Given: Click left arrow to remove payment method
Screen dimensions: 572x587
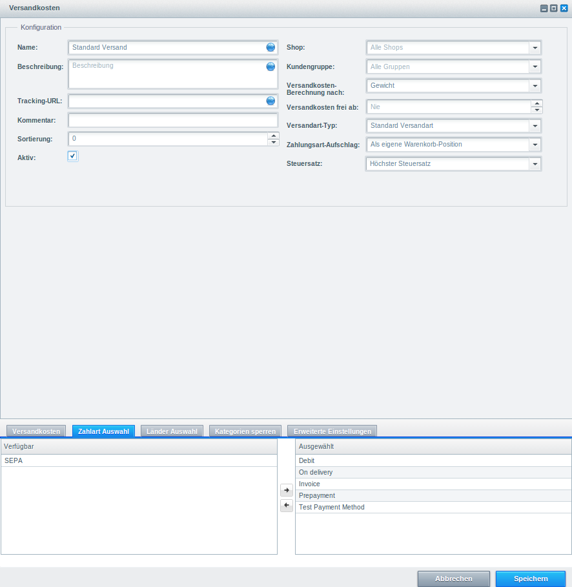Looking at the screenshot, I should pyautogui.click(x=287, y=505).
